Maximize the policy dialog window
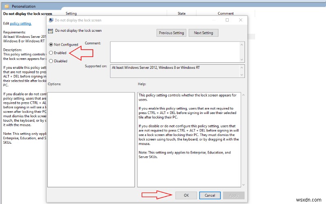Screen dimensions: 326x204 (227, 20)
